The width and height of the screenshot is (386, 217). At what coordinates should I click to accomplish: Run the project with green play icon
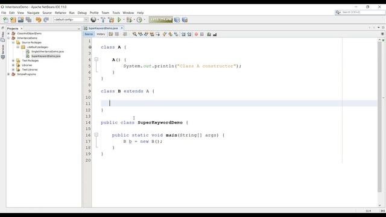(x=119, y=20)
